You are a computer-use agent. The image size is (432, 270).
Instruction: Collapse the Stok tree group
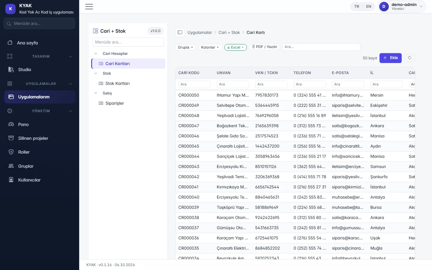tap(96, 73)
